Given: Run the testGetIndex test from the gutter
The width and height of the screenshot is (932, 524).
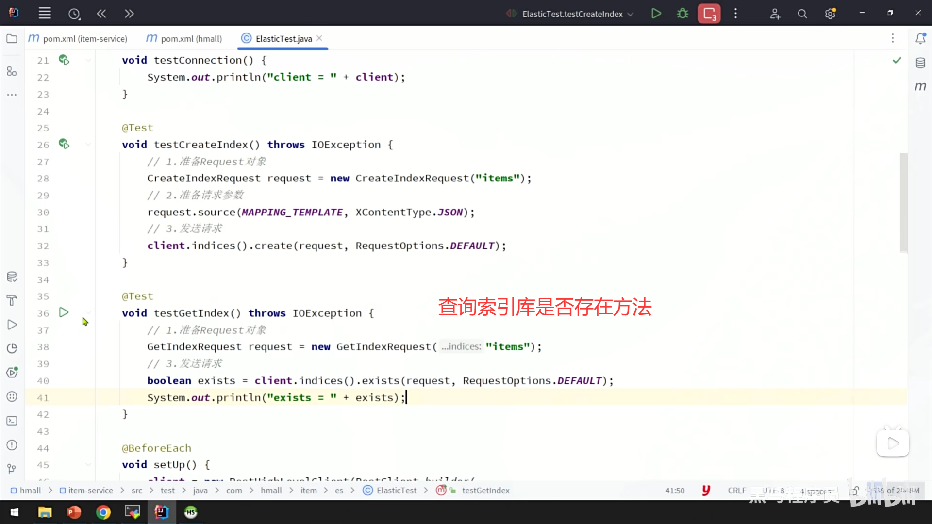Looking at the screenshot, I should (64, 312).
